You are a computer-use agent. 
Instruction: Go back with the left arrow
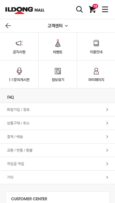(x=8, y=26)
